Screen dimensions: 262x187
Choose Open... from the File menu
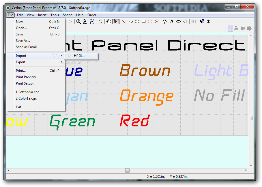pyautogui.click(x=35, y=28)
